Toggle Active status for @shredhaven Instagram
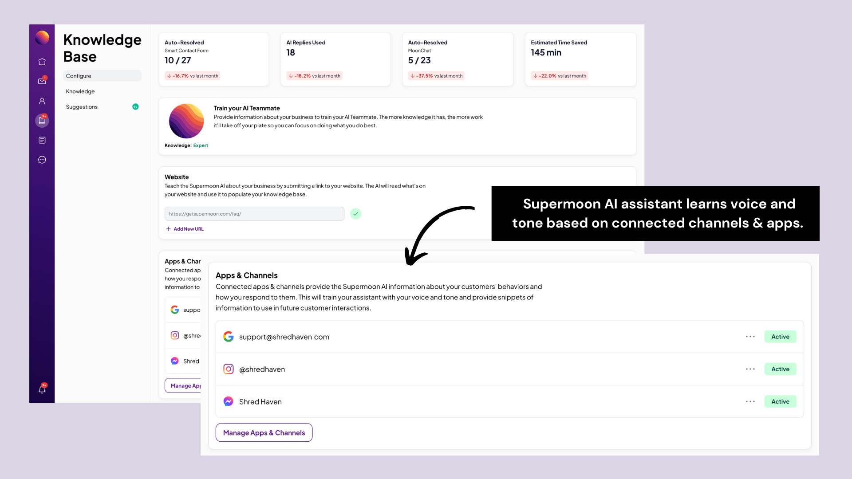This screenshot has height=479, width=852. pyautogui.click(x=781, y=369)
